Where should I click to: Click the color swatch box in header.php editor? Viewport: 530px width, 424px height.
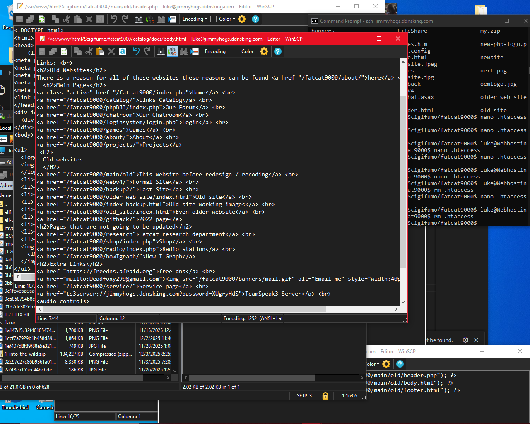[214, 19]
